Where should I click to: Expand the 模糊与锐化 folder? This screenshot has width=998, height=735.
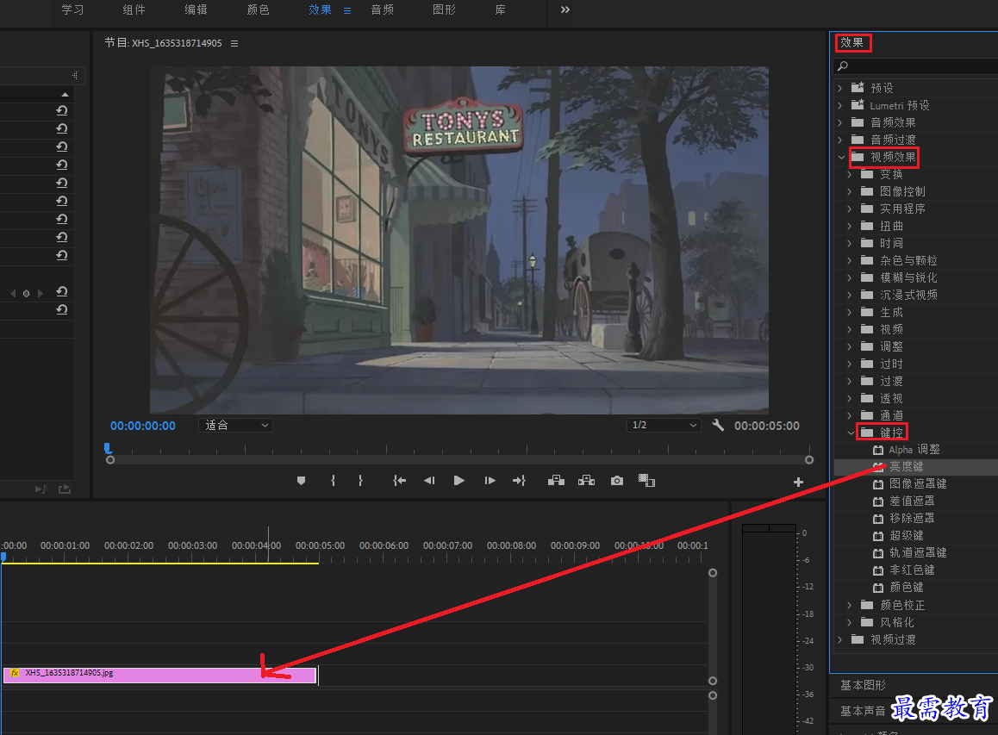850,277
